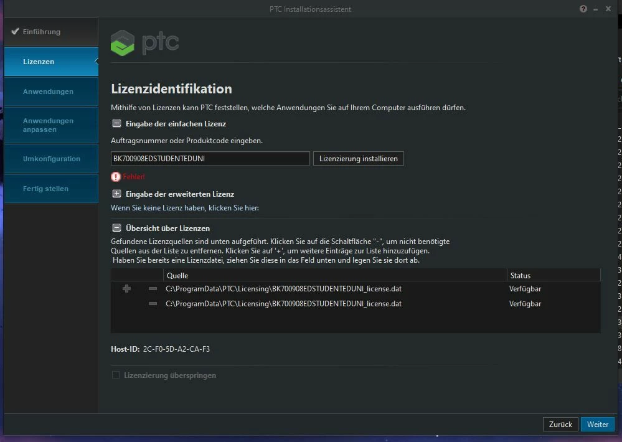Collapse Eingabe der einfachen Lizenz section
Image resolution: width=622 pixels, height=442 pixels.
point(116,123)
